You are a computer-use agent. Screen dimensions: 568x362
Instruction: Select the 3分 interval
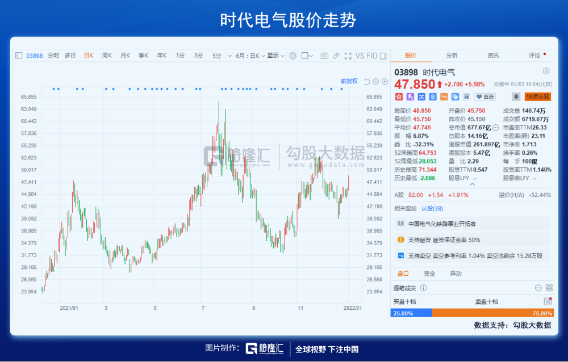198,56
